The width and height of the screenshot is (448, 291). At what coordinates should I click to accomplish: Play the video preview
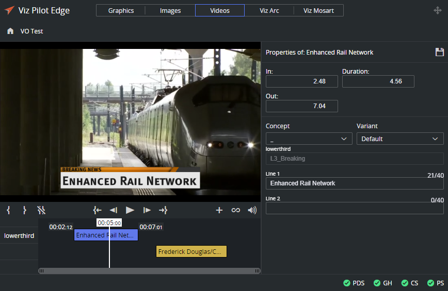pyautogui.click(x=130, y=210)
